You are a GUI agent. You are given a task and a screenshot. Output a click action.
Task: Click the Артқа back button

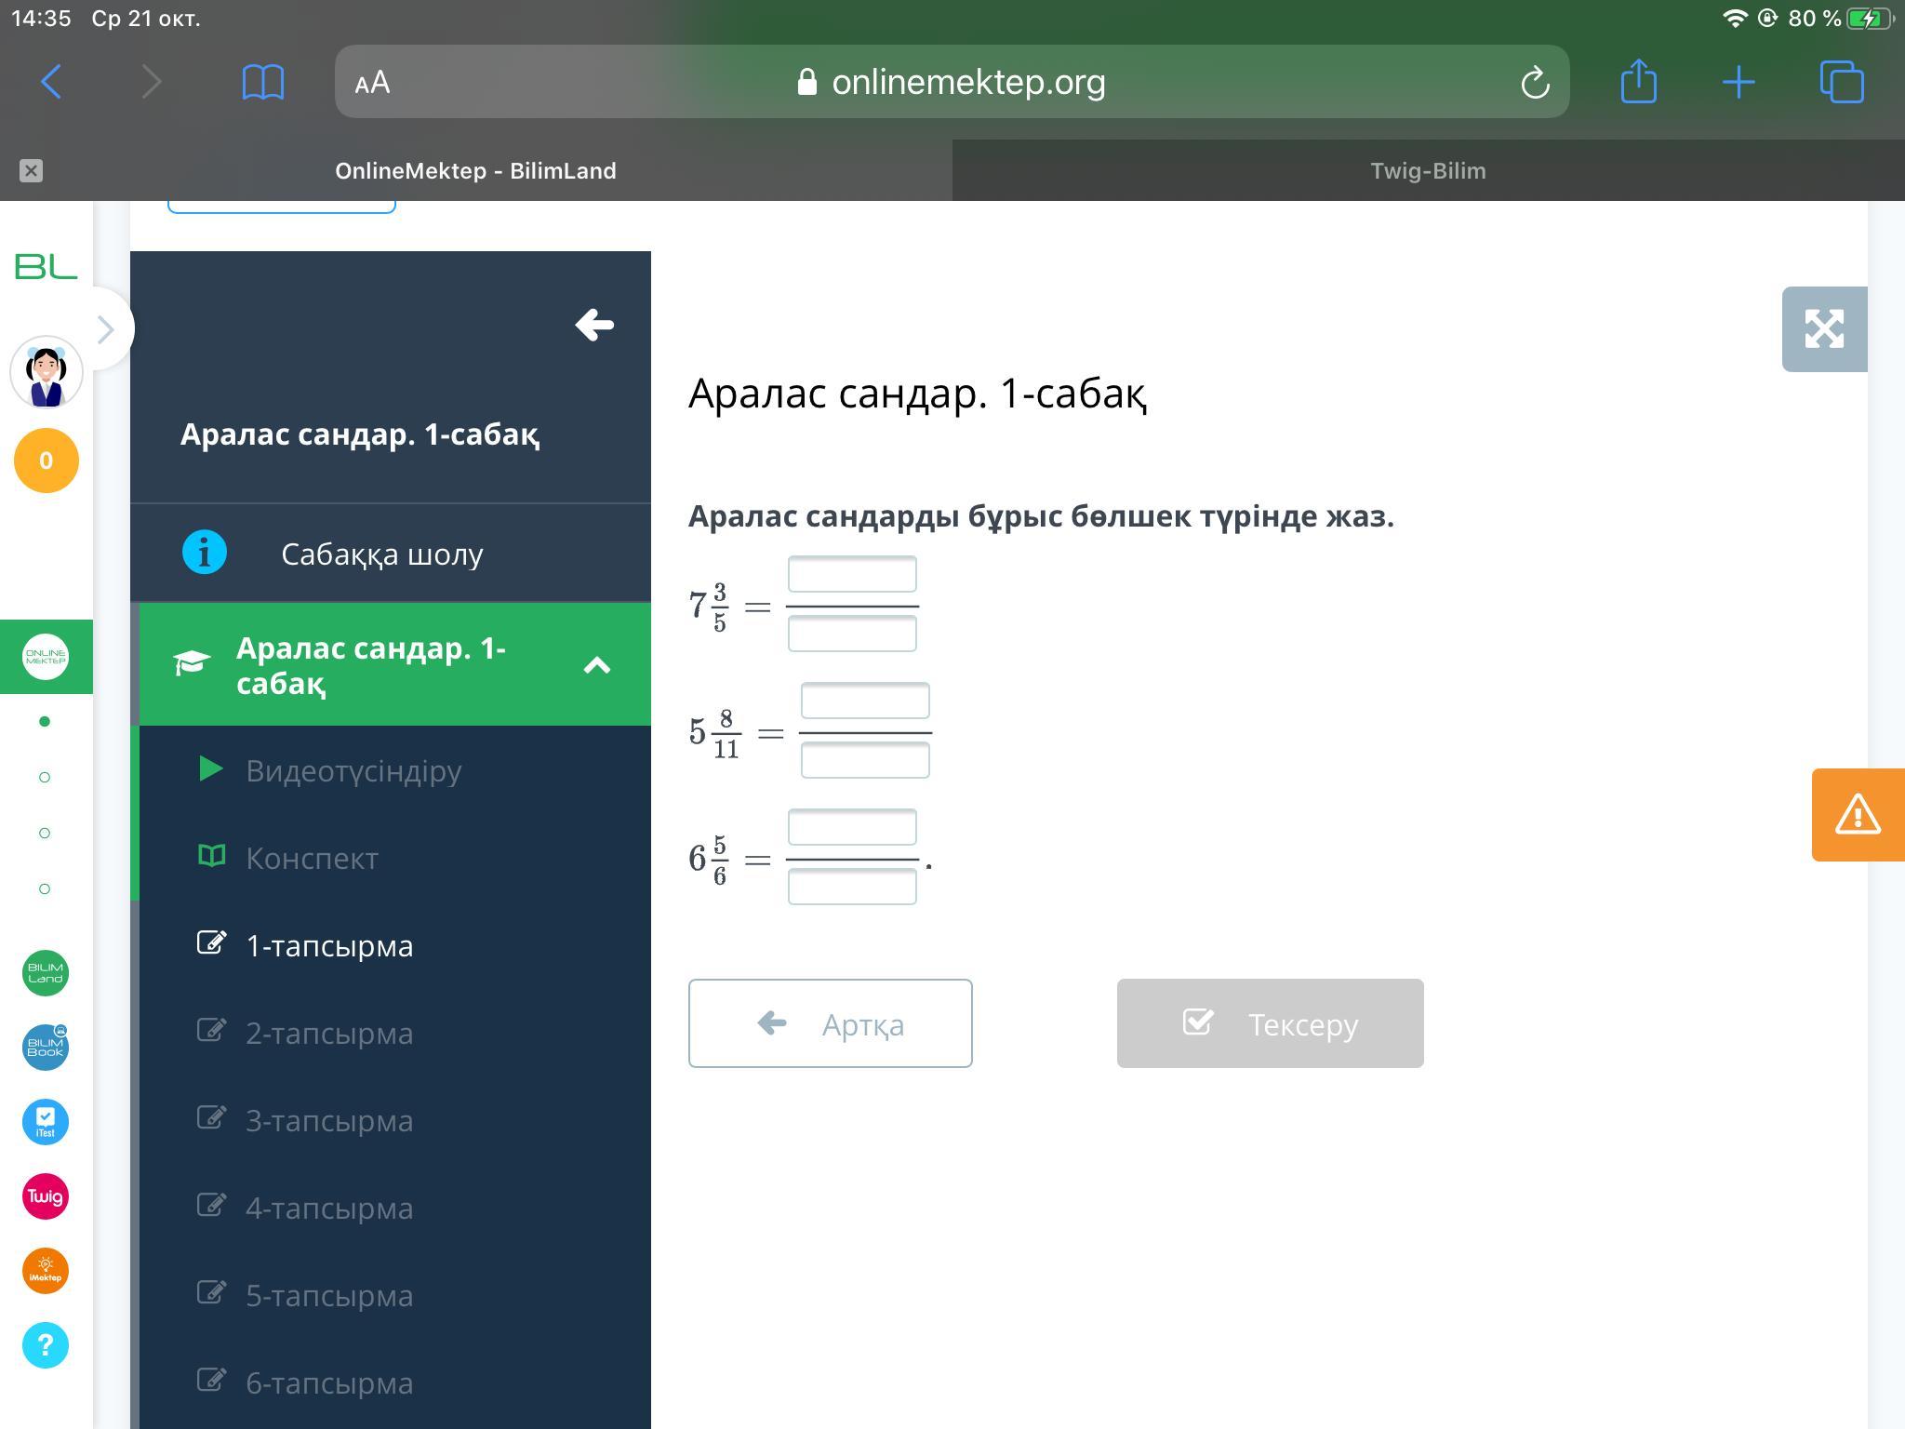coord(830,1023)
